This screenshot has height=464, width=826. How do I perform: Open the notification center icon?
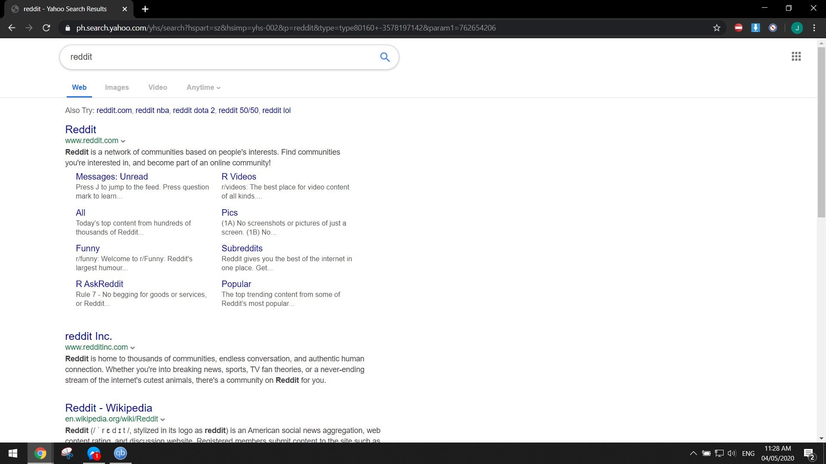809,454
